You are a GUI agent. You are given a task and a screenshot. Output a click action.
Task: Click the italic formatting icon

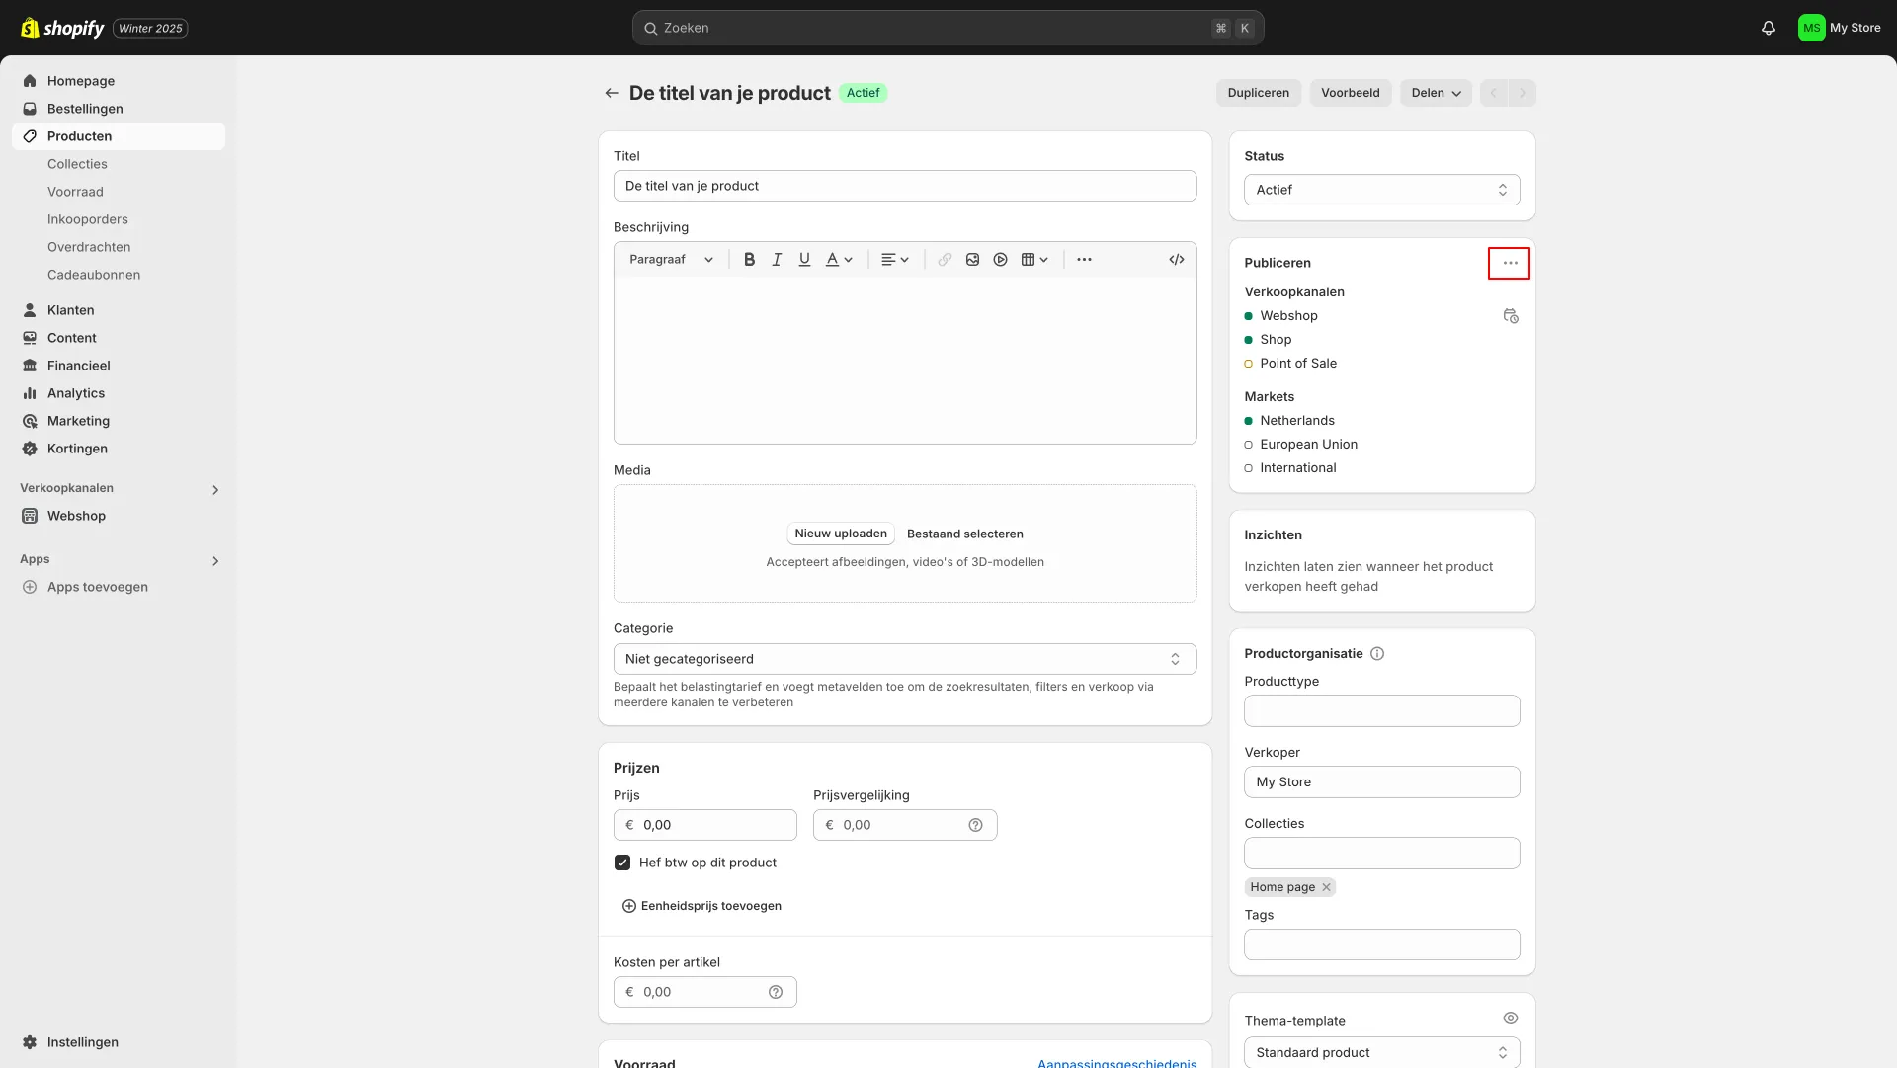[777, 259]
